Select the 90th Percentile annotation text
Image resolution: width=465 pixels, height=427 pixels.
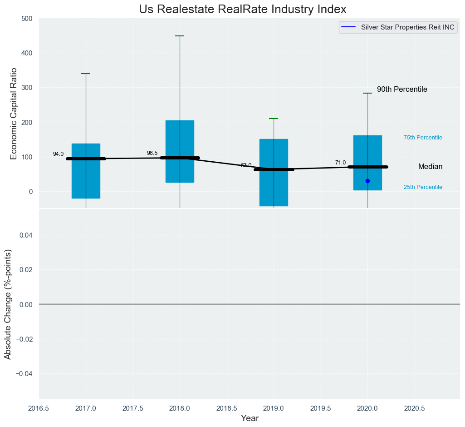tap(402, 89)
